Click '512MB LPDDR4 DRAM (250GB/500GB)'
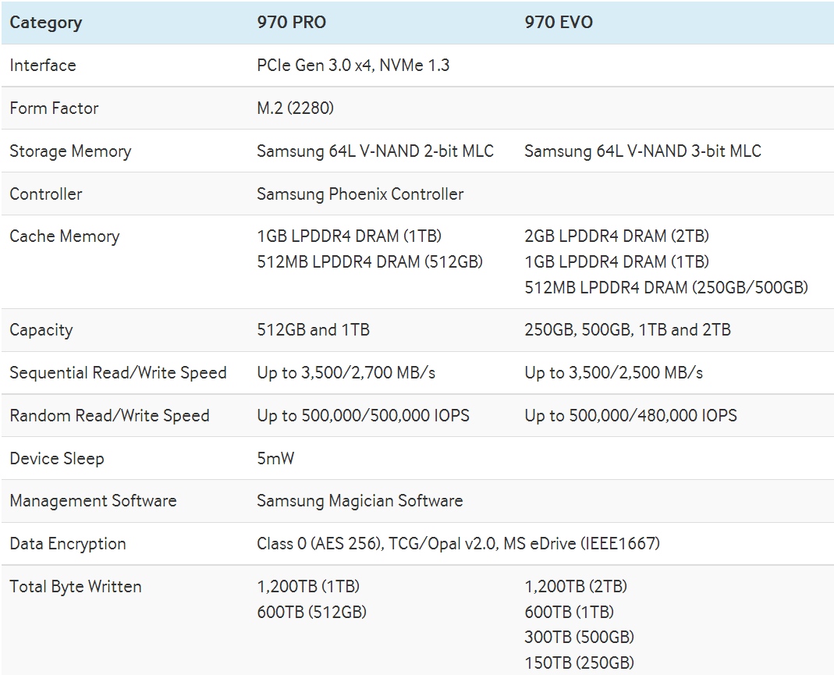 pos(666,287)
